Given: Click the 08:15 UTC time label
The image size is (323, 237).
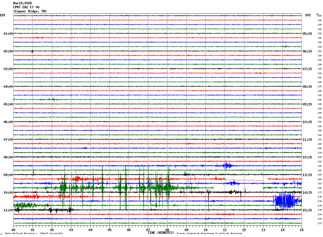Looking at the screenshot, I should click(x=307, y=87).
